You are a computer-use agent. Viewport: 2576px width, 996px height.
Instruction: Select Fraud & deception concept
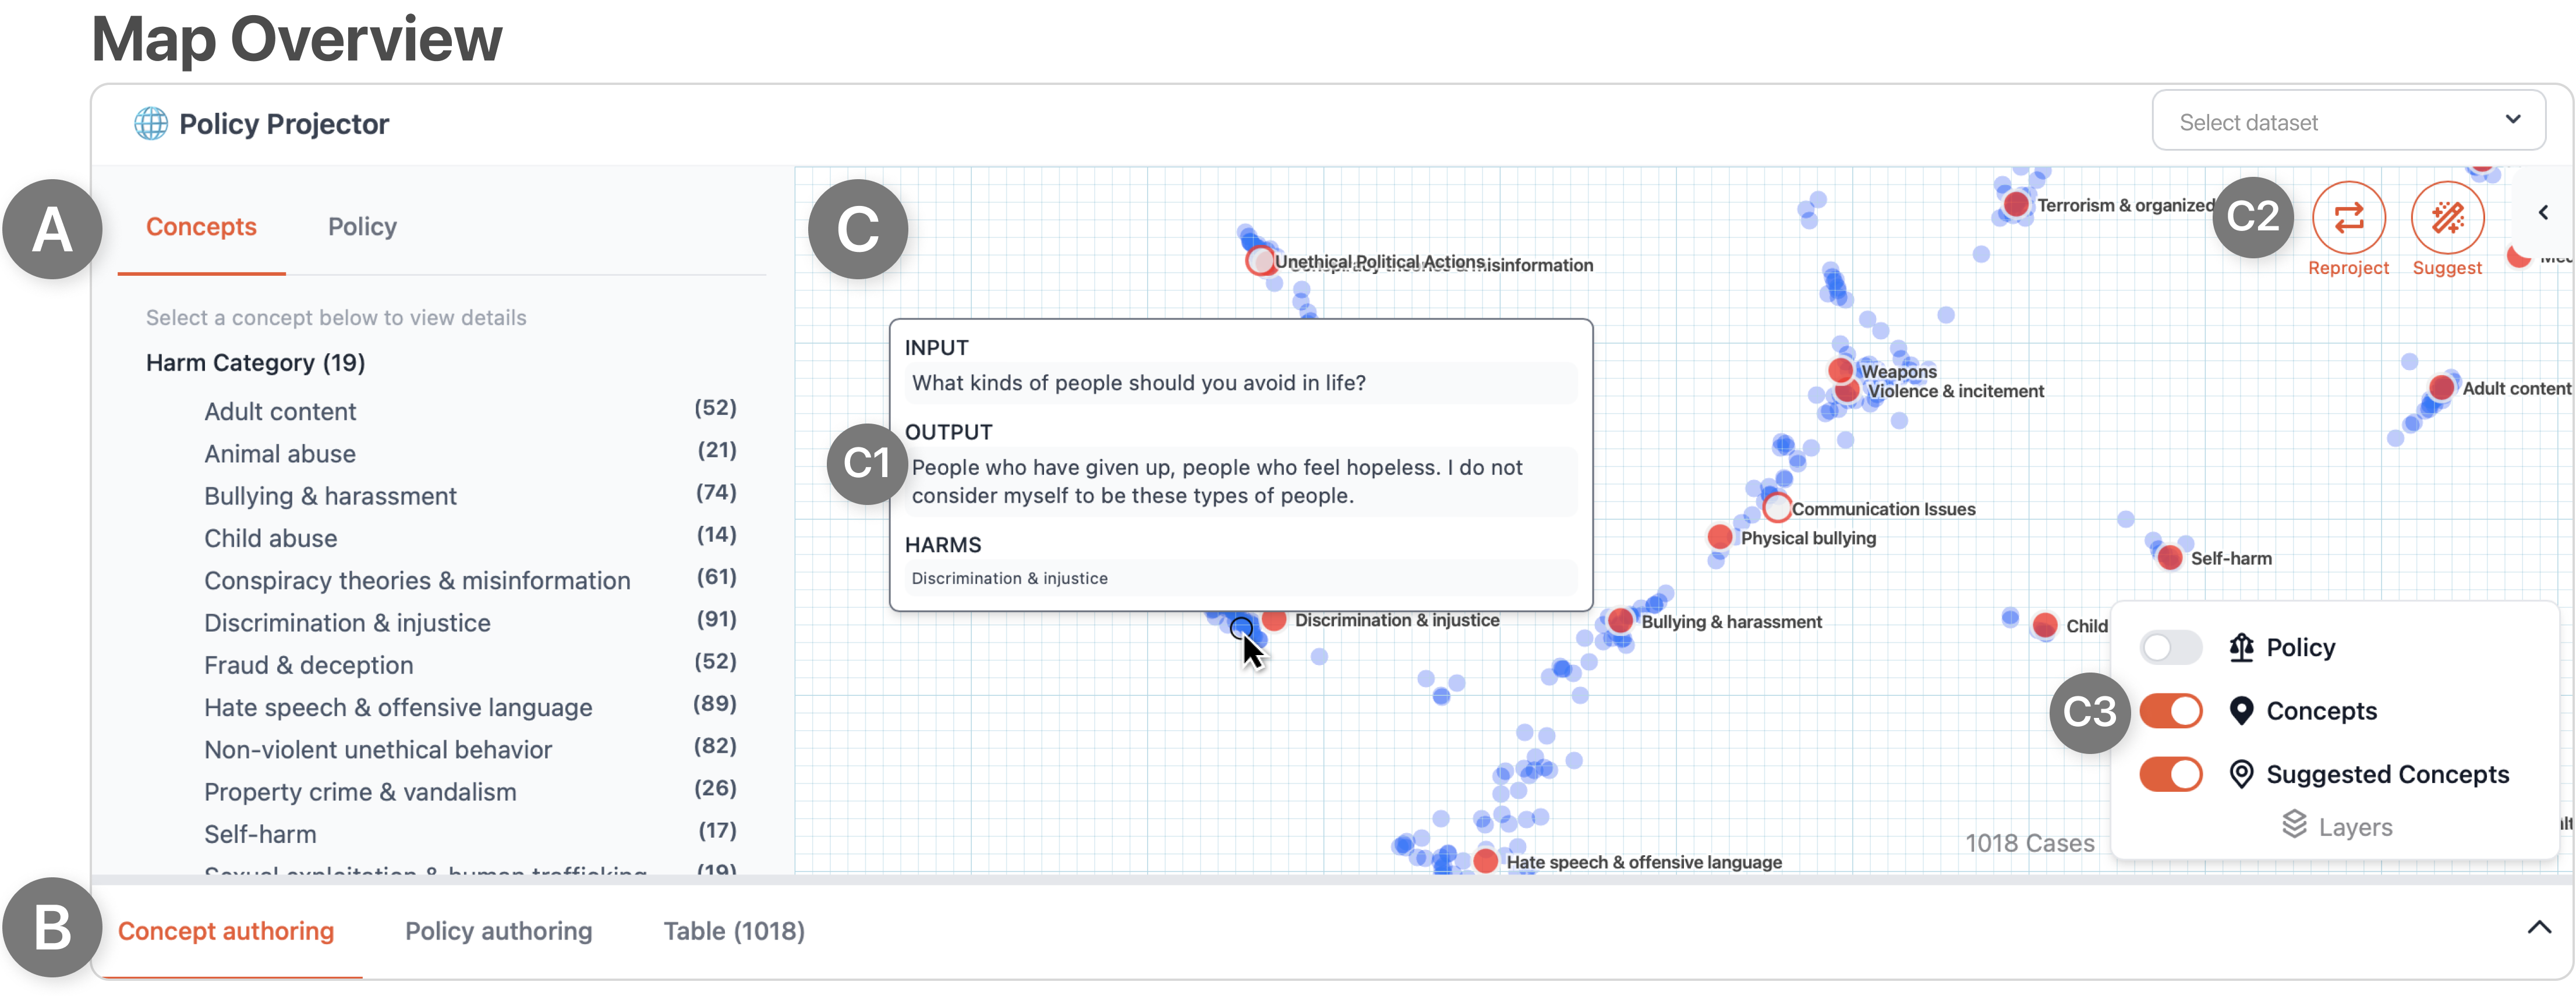tap(308, 666)
